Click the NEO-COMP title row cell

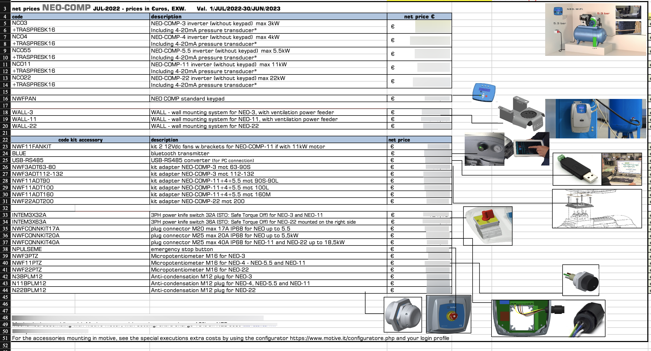[146, 8]
